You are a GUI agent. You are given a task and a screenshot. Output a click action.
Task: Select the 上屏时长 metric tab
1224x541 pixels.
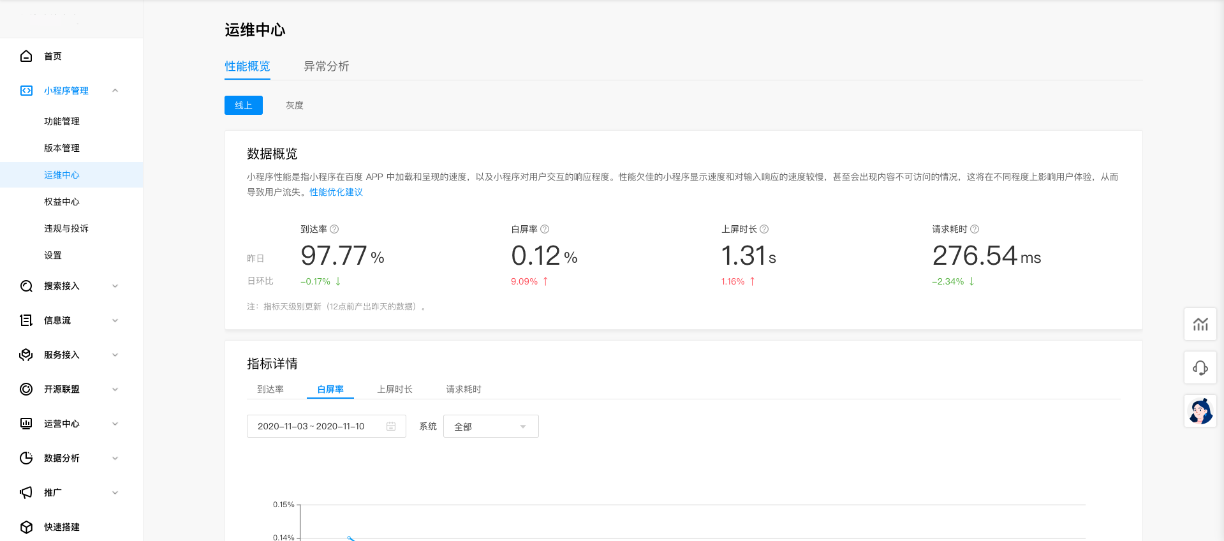[x=395, y=389]
